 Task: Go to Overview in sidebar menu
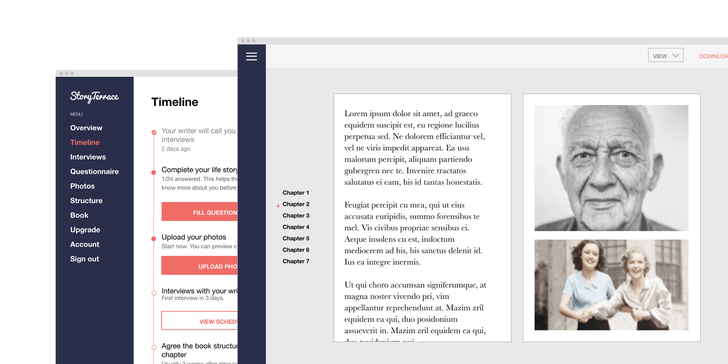86,128
